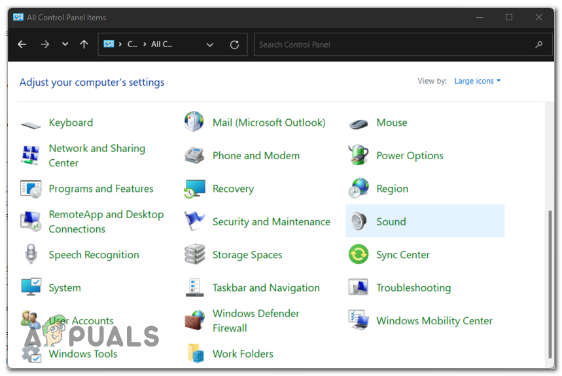Click the System monitor icon
The width and height of the screenshot is (562, 376).
(31, 287)
